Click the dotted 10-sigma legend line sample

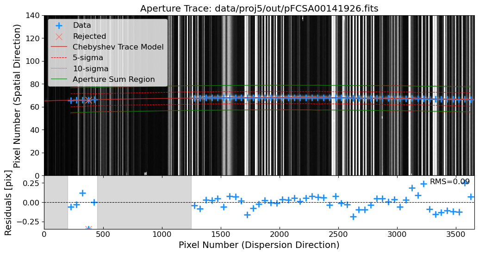click(x=59, y=69)
